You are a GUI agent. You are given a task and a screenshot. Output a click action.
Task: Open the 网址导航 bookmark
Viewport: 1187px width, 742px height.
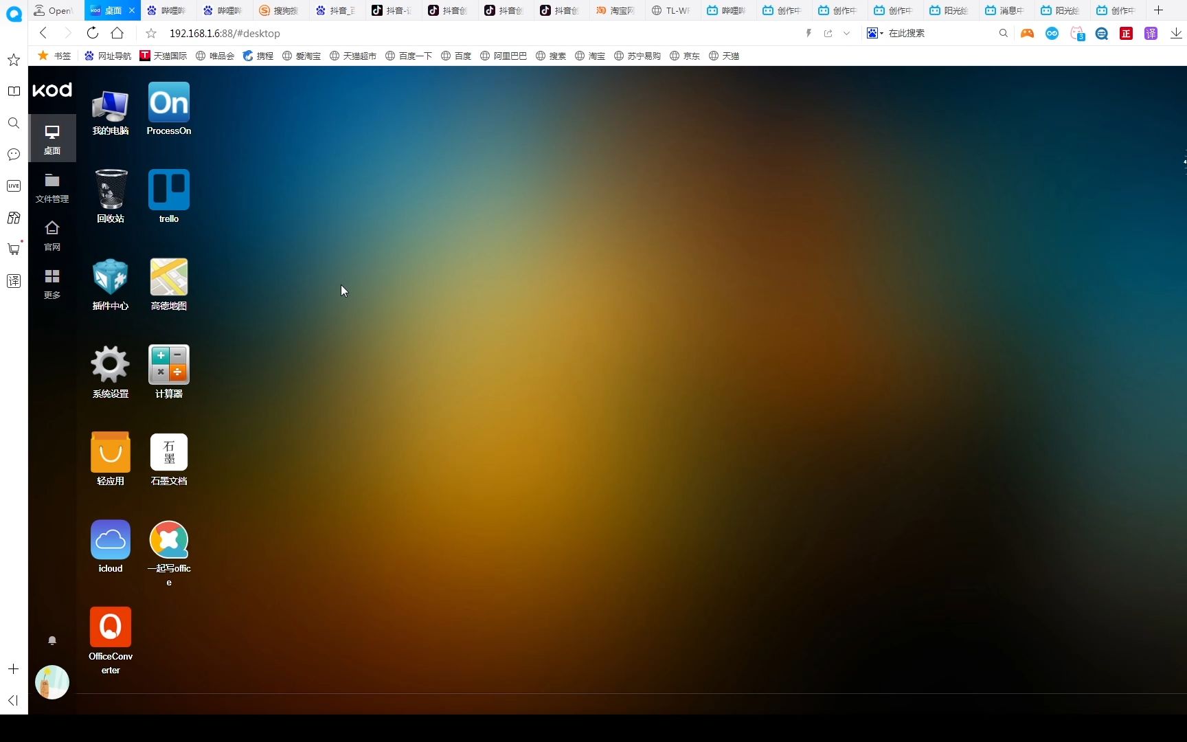[x=108, y=56]
